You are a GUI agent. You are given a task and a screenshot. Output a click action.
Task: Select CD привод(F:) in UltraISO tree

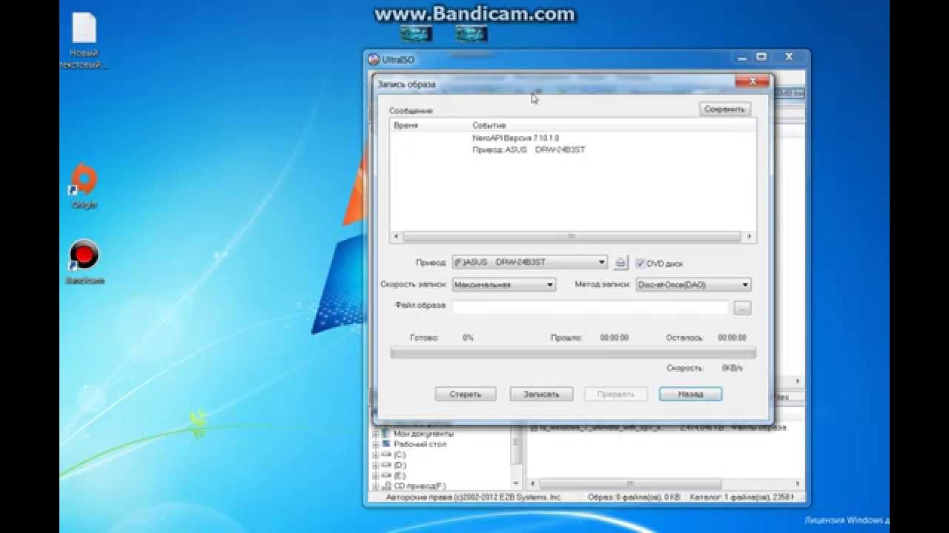420,486
